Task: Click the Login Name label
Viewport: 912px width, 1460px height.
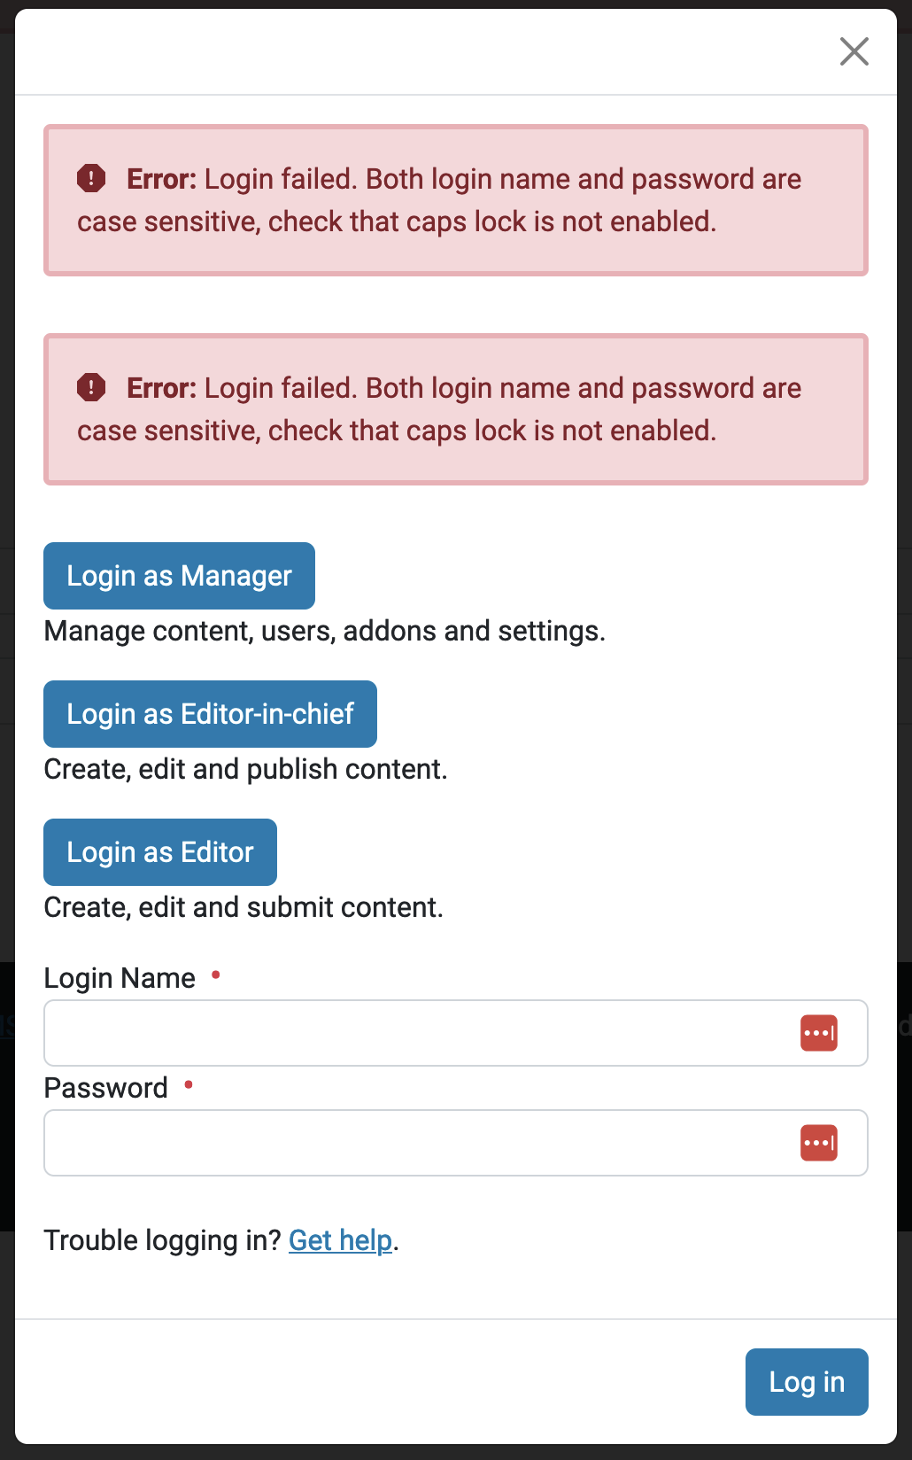Action: (120, 977)
